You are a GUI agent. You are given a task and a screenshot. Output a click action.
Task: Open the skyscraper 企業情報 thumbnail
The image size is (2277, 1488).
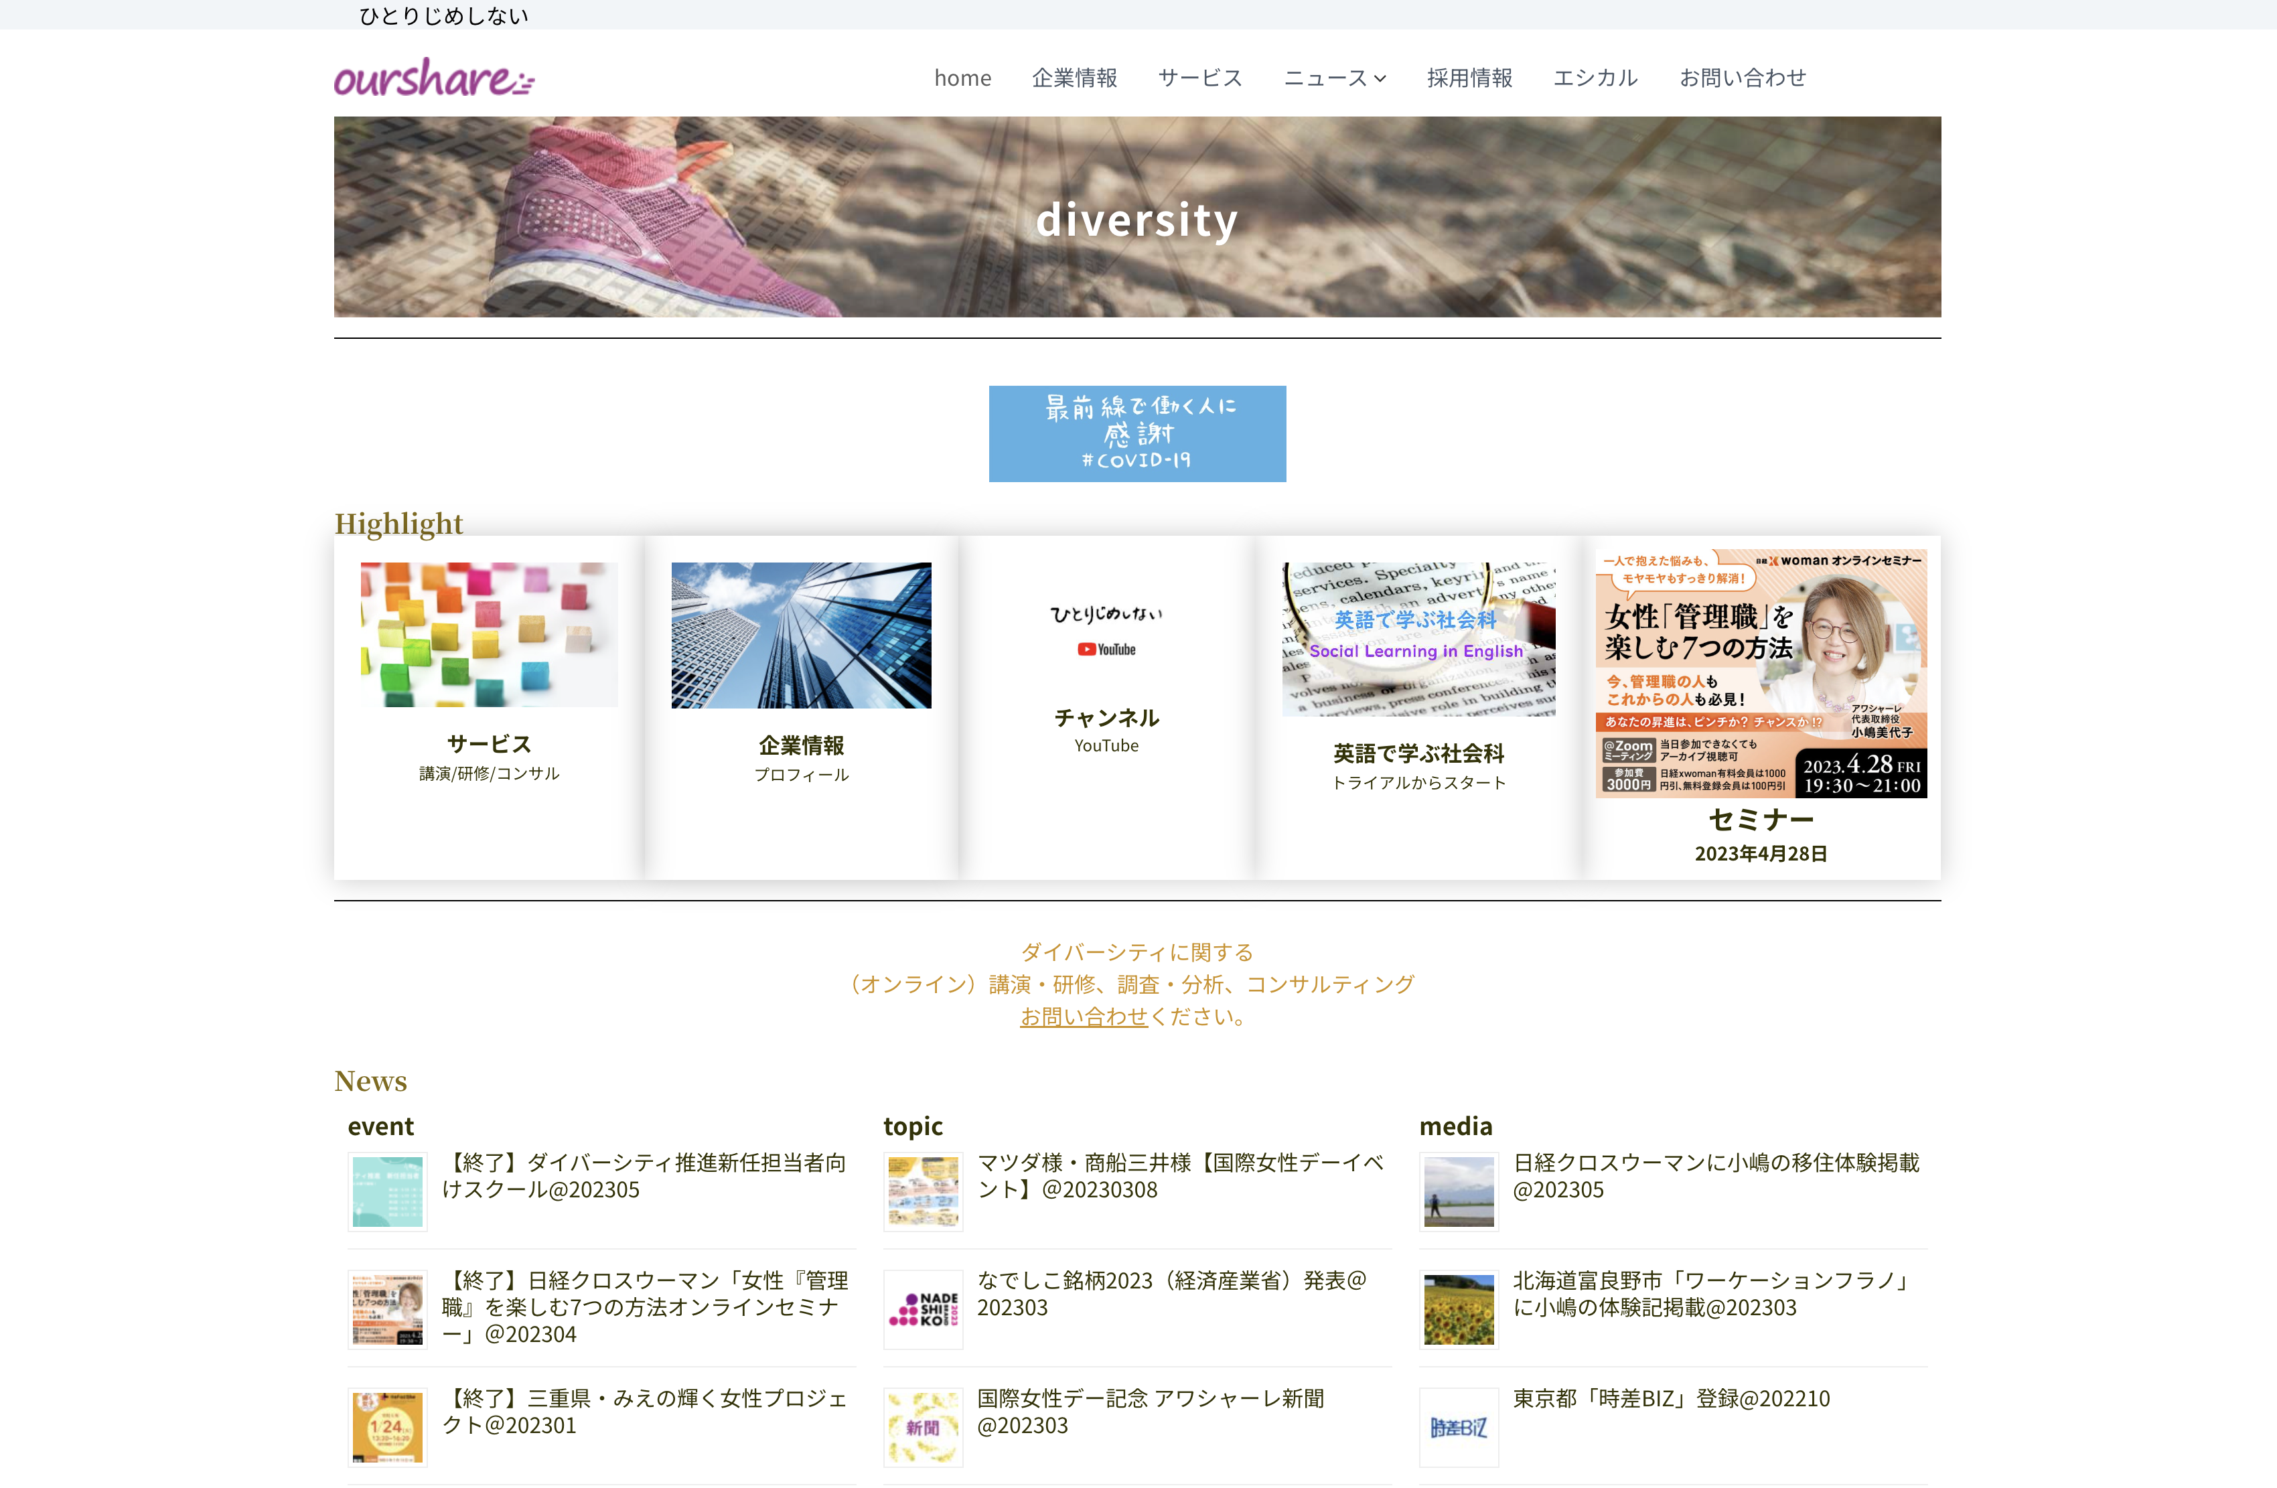tap(801, 636)
